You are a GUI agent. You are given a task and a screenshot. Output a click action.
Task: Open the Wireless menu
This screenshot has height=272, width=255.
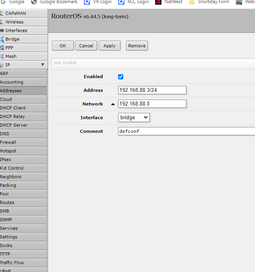pos(24,22)
